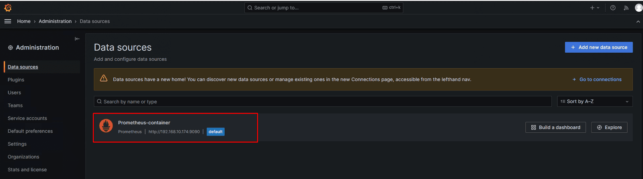643x179 pixels.
Task: Open Users in the Administration sidebar
Action: [x=14, y=93]
